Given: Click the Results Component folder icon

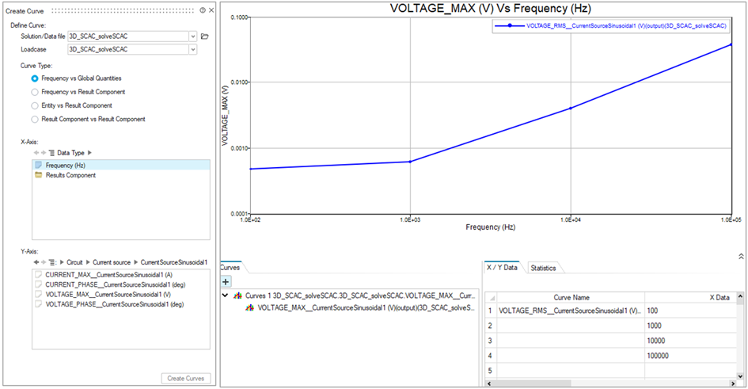Looking at the screenshot, I should [39, 175].
